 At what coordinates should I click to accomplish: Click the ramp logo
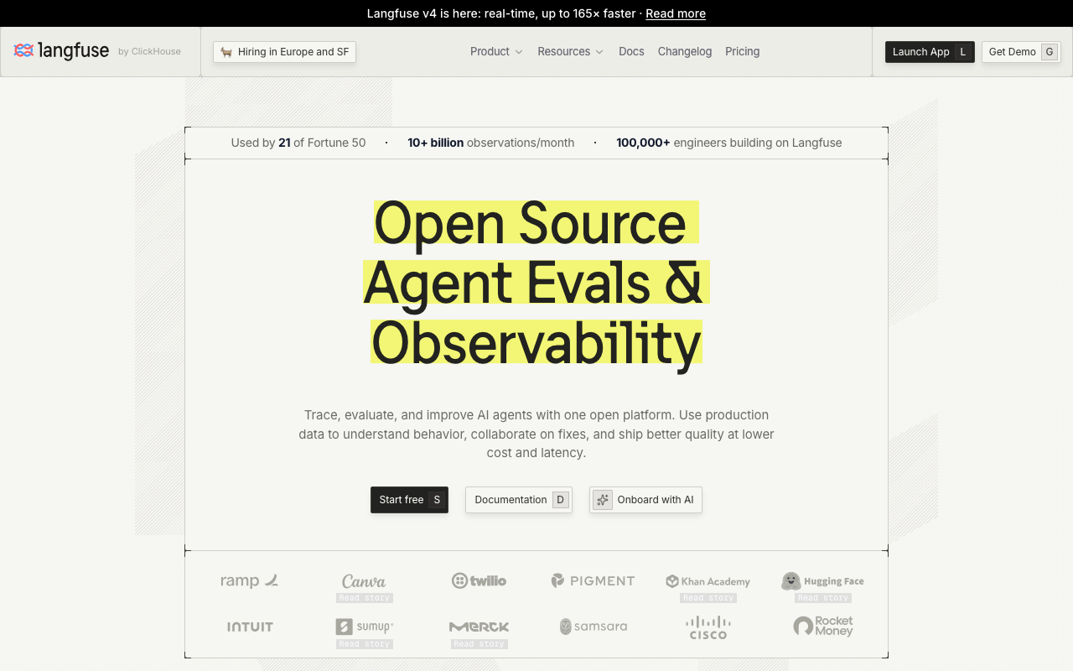249,580
